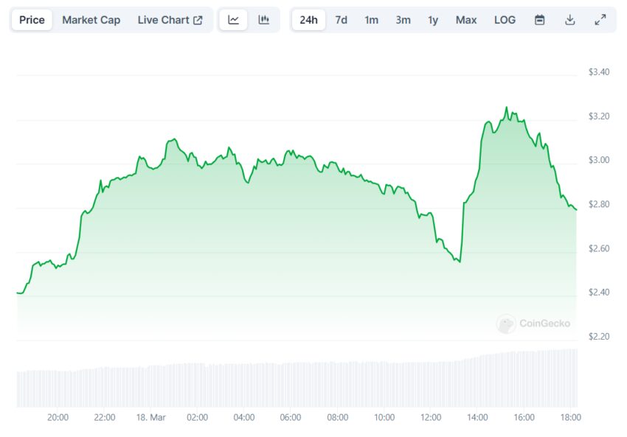The width and height of the screenshot is (627, 437).
Task: Click the price low before 14:00
Action: pyautogui.click(x=459, y=261)
